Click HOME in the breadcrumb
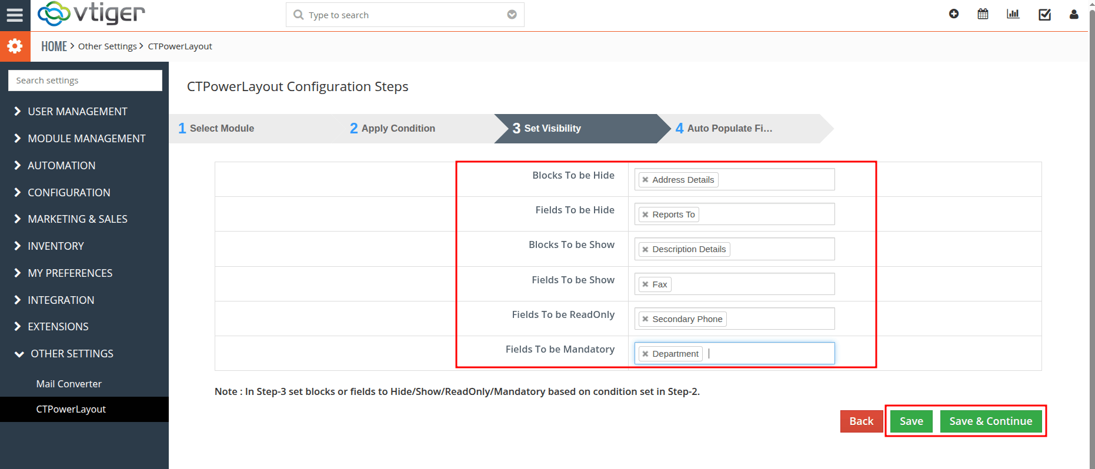 pos(54,46)
